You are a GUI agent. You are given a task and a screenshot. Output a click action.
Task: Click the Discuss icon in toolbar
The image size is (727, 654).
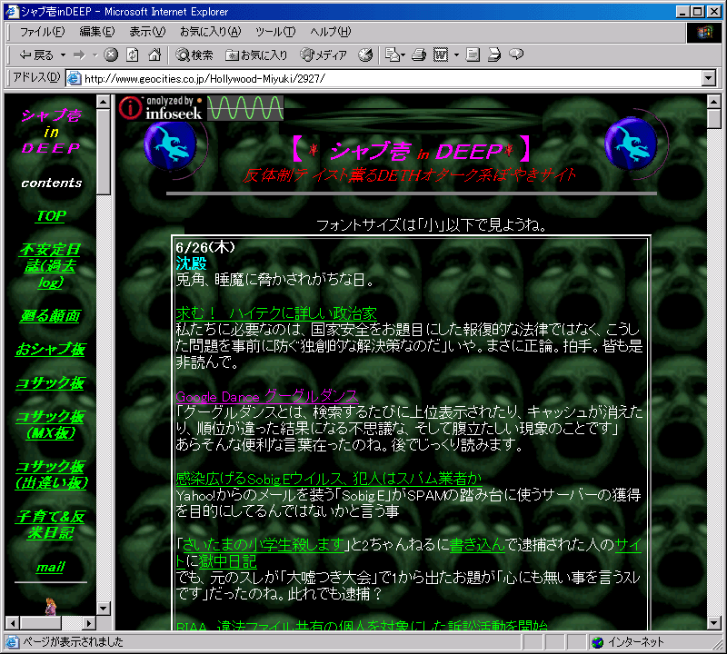pyautogui.click(x=473, y=55)
